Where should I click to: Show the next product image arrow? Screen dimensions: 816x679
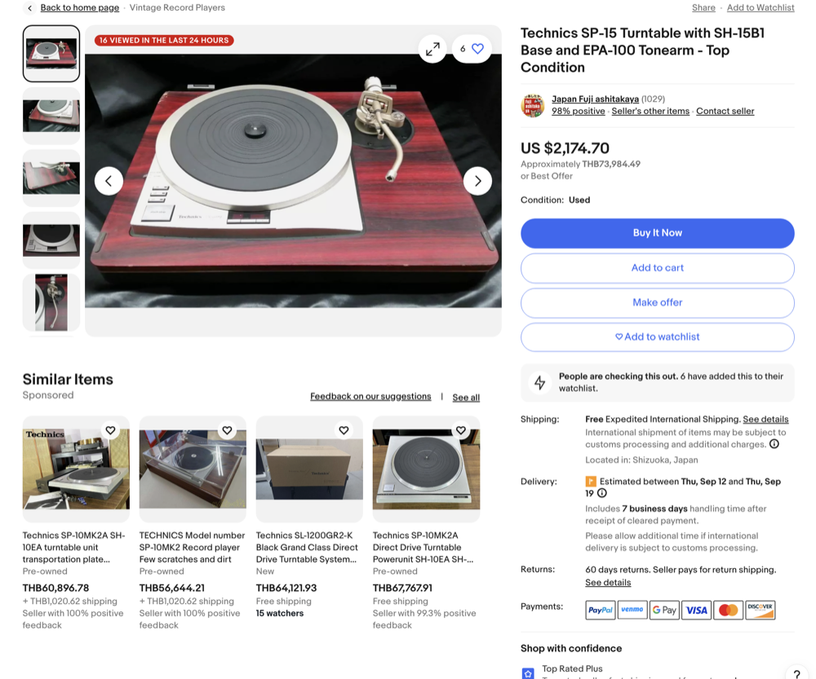pyautogui.click(x=477, y=181)
